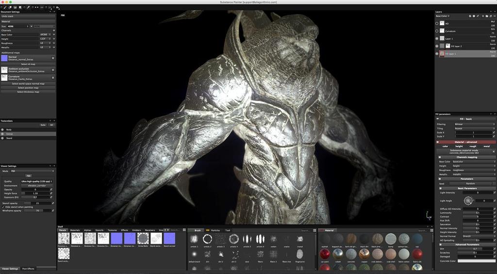
Task: Click the Concrete Color swatch
Action: (477, 261)
